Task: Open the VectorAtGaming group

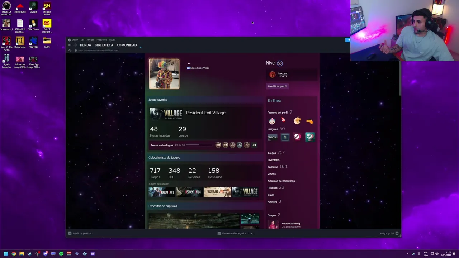Action: point(291,224)
